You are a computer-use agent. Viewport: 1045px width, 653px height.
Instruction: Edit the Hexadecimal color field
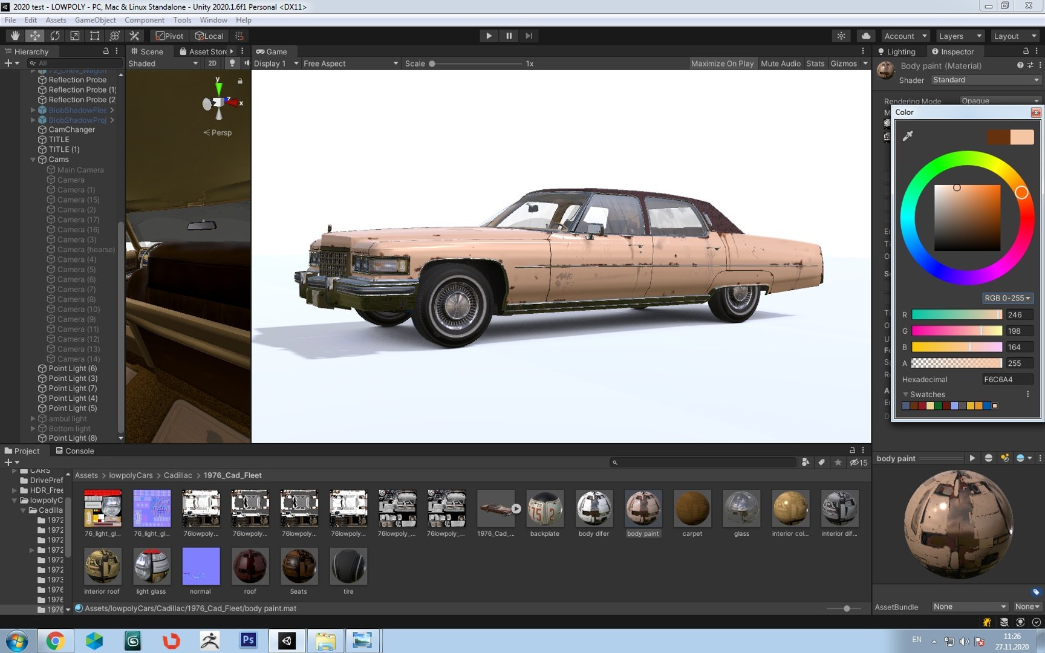(x=1008, y=380)
